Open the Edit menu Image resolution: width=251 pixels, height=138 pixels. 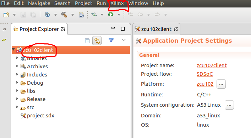pyautogui.click(x=19, y=3)
